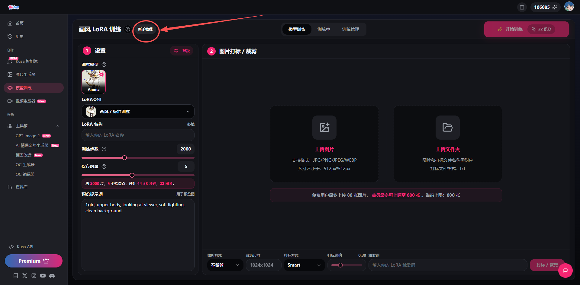Go to 首页 in sidebar
The width and height of the screenshot is (580, 285).
coord(34,23)
